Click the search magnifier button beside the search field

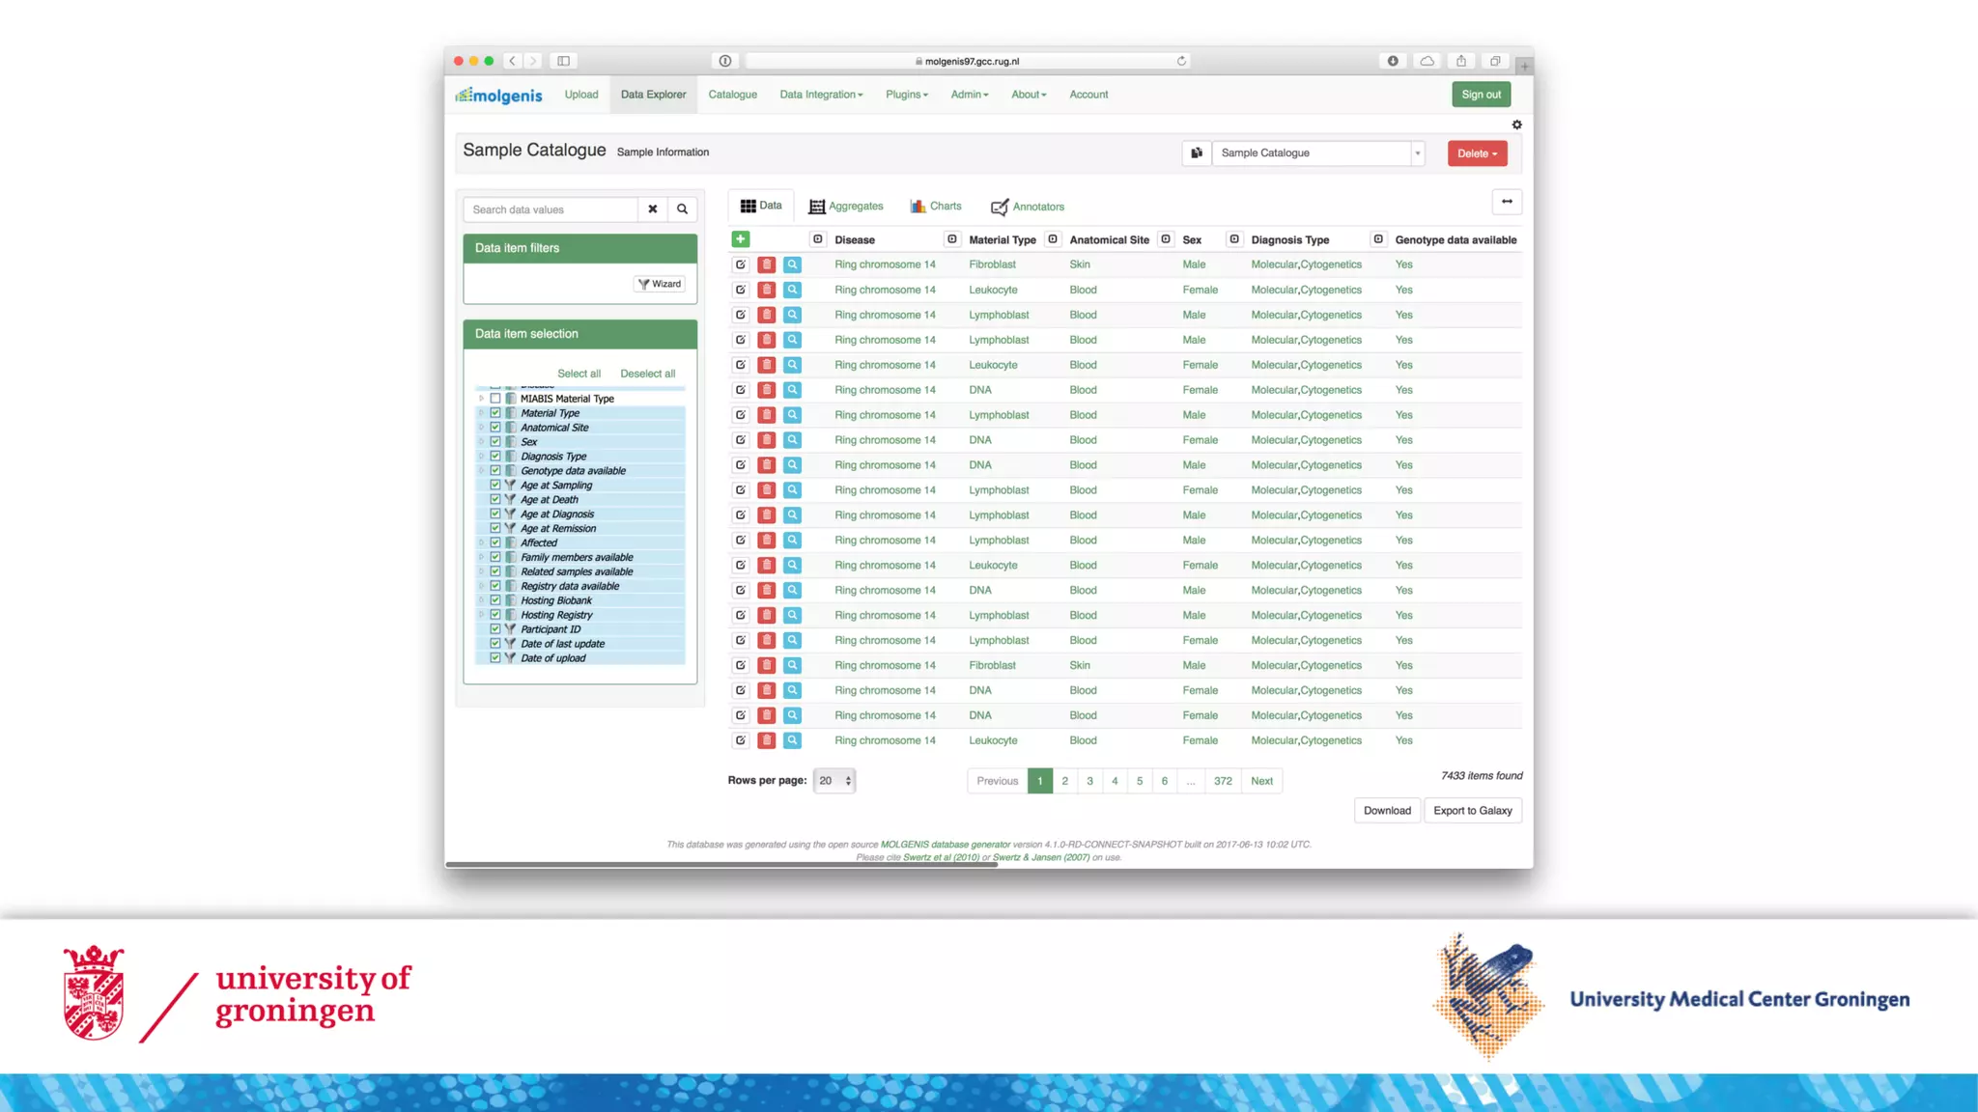point(682,209)
